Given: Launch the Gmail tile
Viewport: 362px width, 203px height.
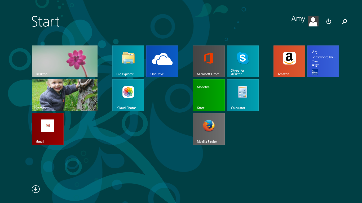Looking at the screenshot, I should 48,129.
